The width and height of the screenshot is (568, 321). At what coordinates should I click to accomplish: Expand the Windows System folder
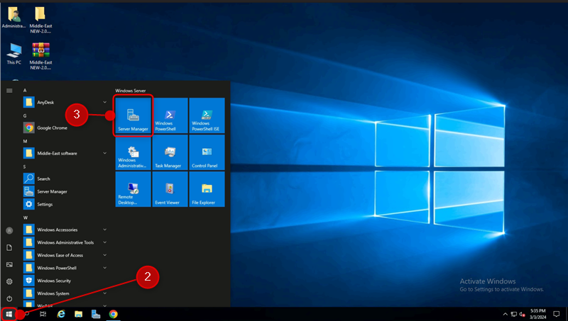coord(104,293)
